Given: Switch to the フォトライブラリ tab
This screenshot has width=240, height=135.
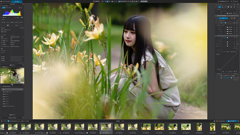Looking at the screenshot, I should click(6, 1).
